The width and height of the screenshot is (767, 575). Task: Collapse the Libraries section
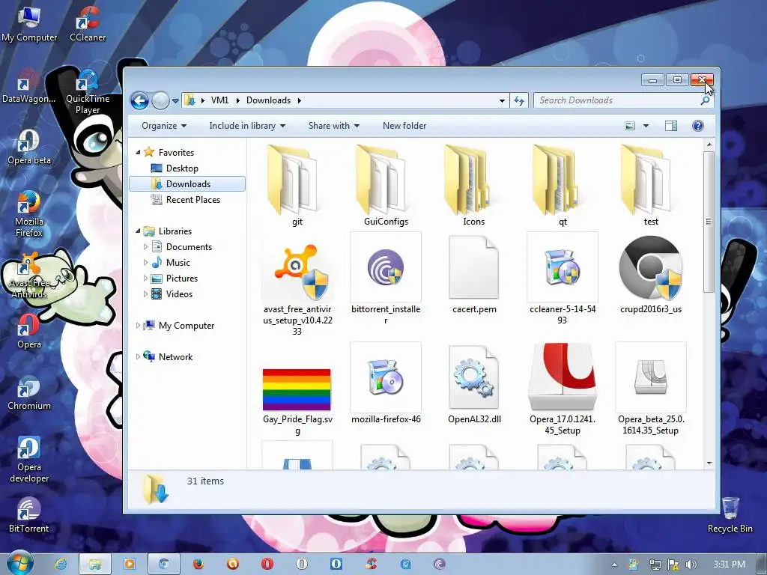tap(138, 231)
